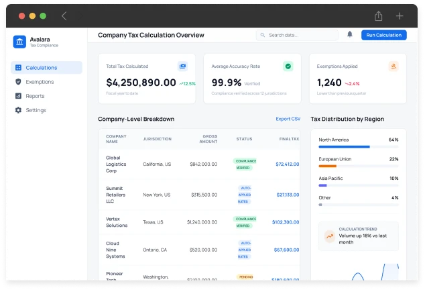This screenshot has height=290, width=425.
Task: Click the Export CSV link
Action: [x=288, y=119]
